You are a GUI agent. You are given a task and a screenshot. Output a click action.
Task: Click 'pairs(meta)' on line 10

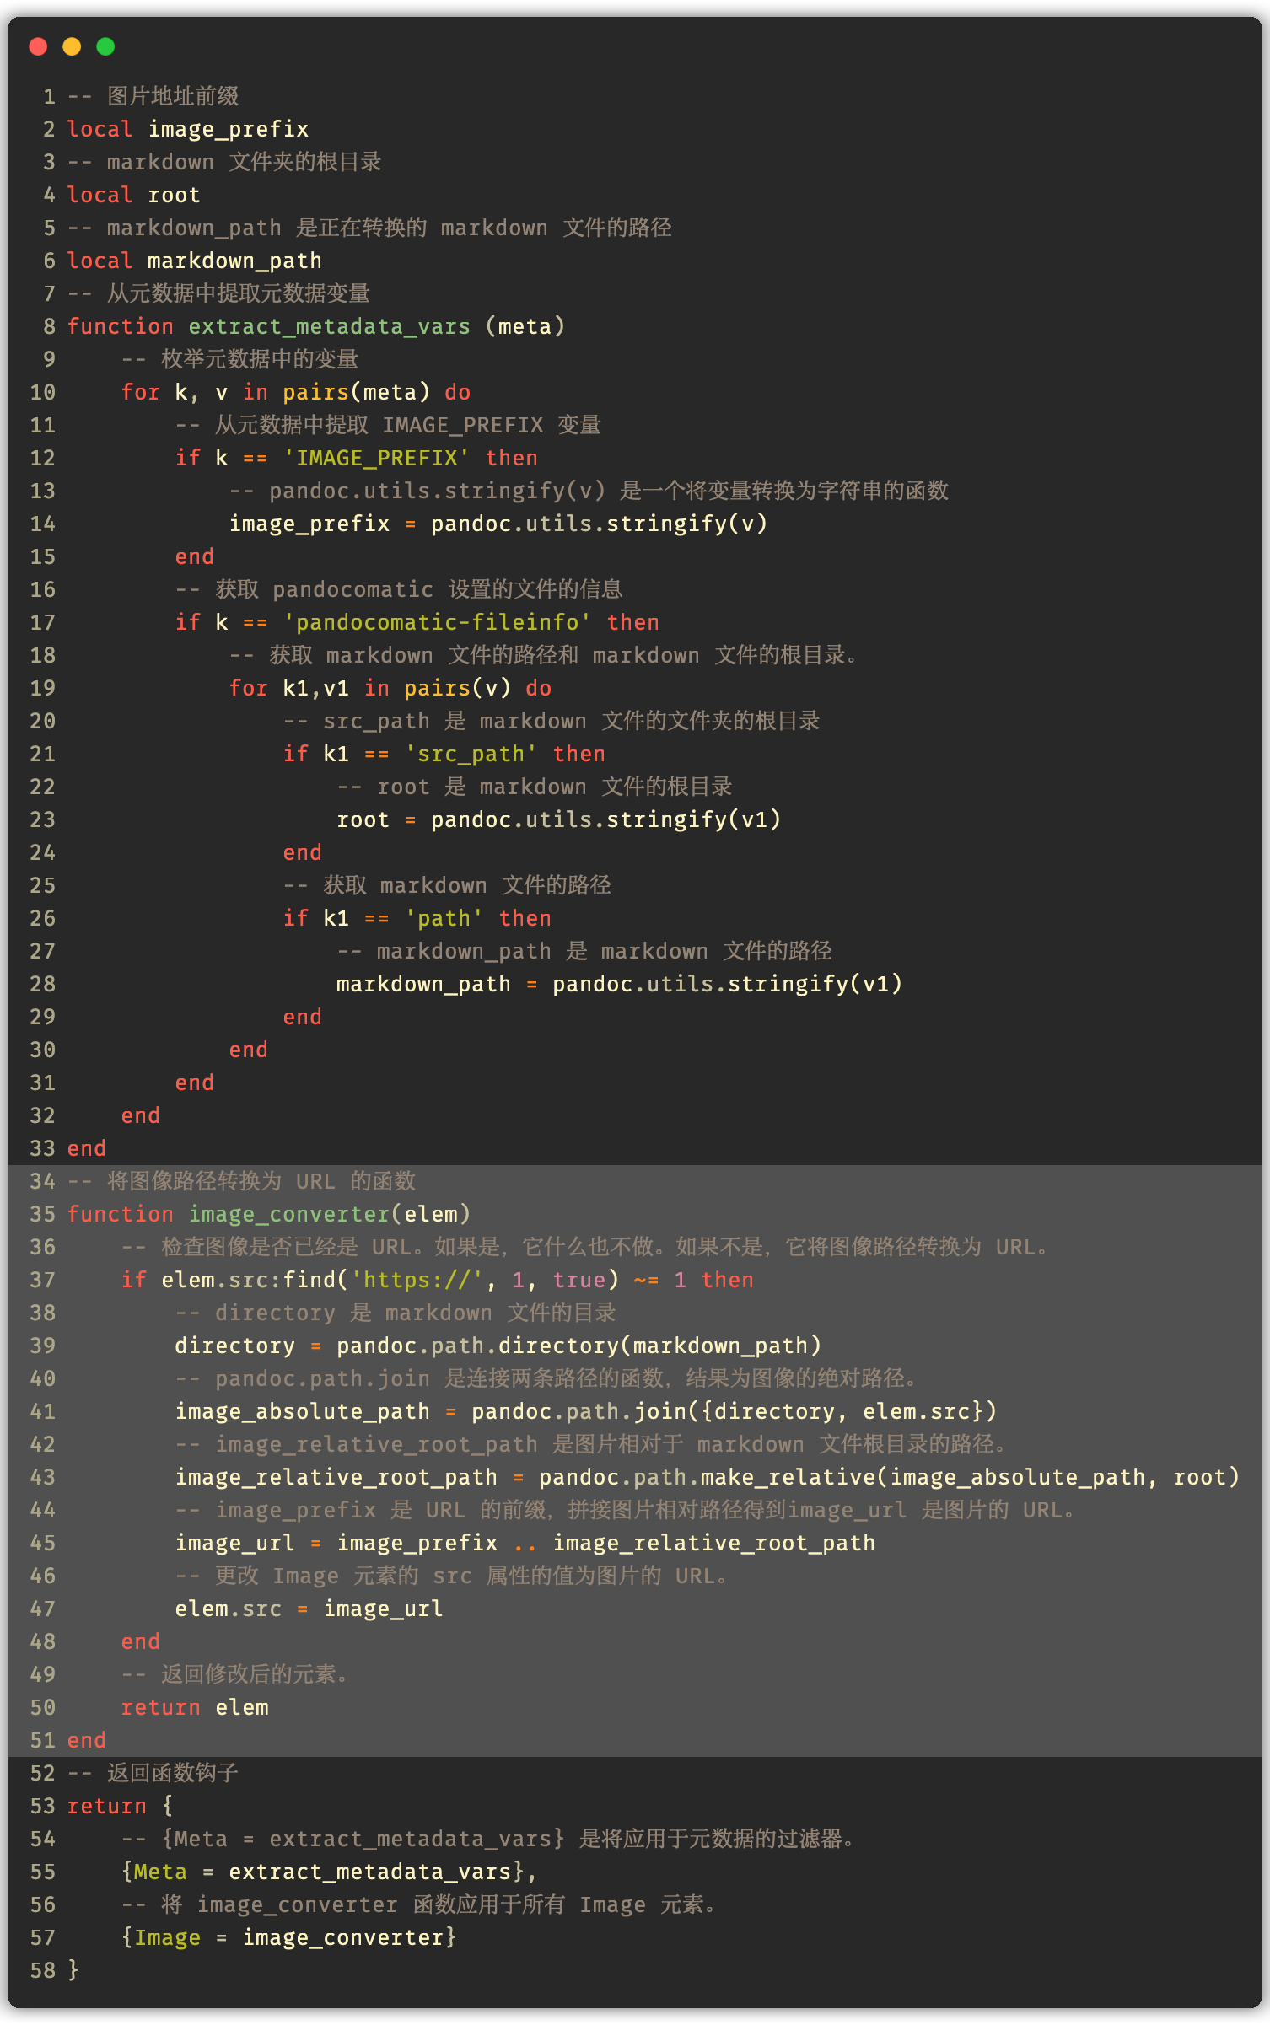[357, 392]
